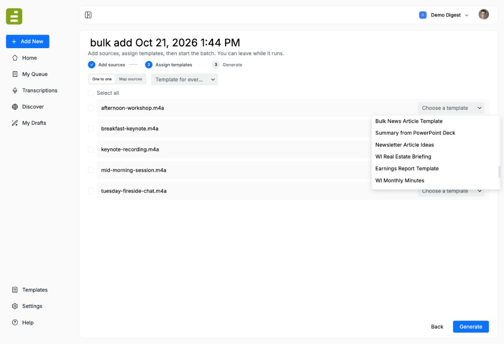Viewport: 504px width, 344px height.
Task: Pick Earnings Report Template option
Action: coord(407,169)
